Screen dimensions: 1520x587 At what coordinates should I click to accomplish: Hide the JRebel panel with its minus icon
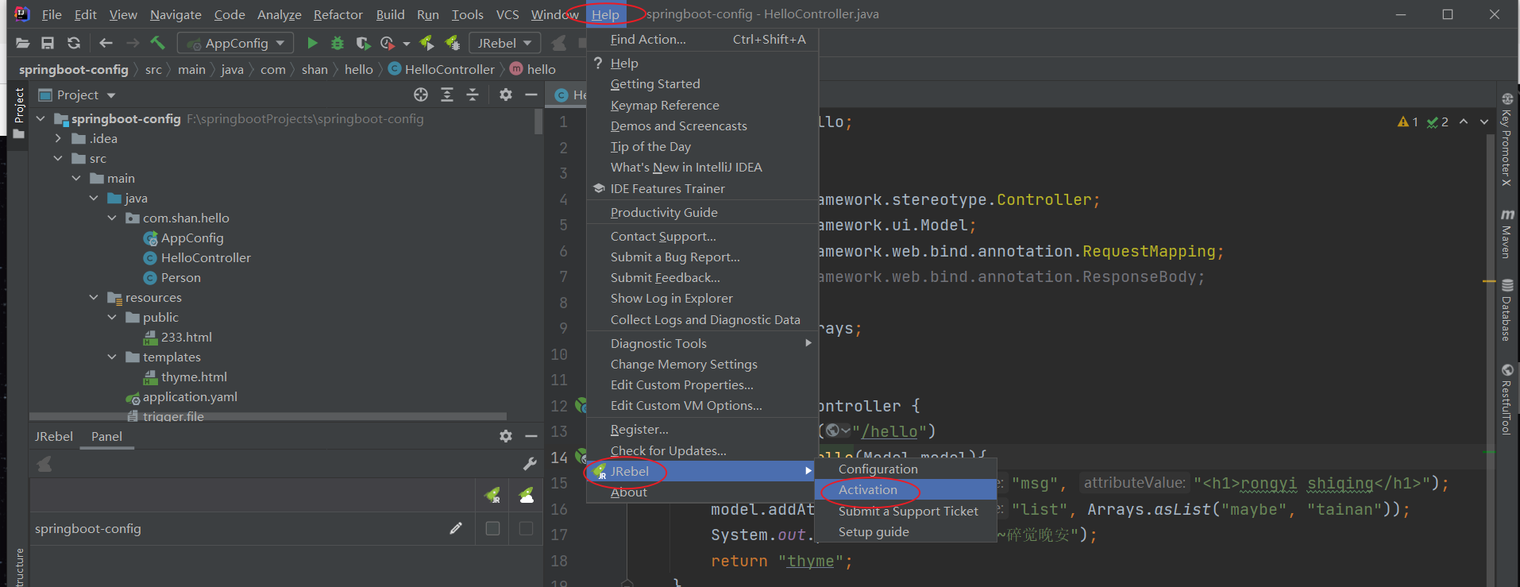pos(531,436)
